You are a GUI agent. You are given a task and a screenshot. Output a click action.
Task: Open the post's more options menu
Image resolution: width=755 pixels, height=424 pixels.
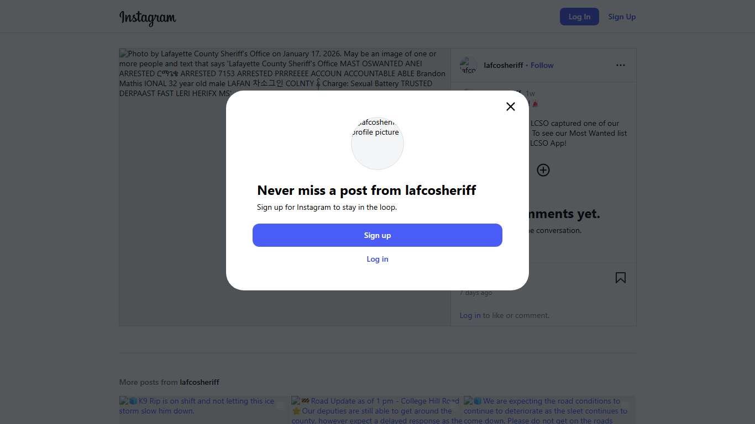(x=621, y=65)
